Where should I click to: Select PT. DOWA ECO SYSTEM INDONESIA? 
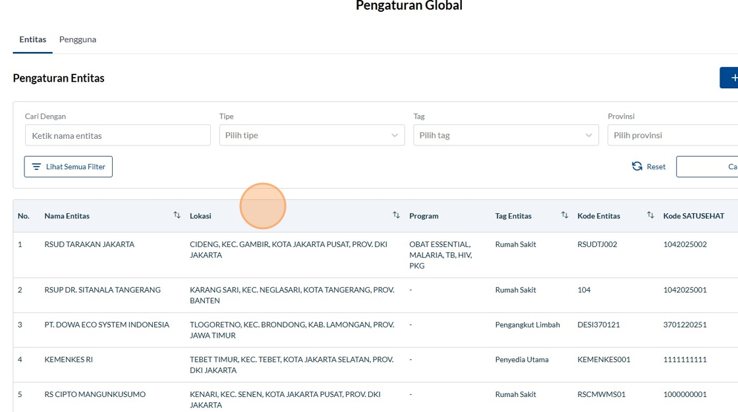[107, 324]
